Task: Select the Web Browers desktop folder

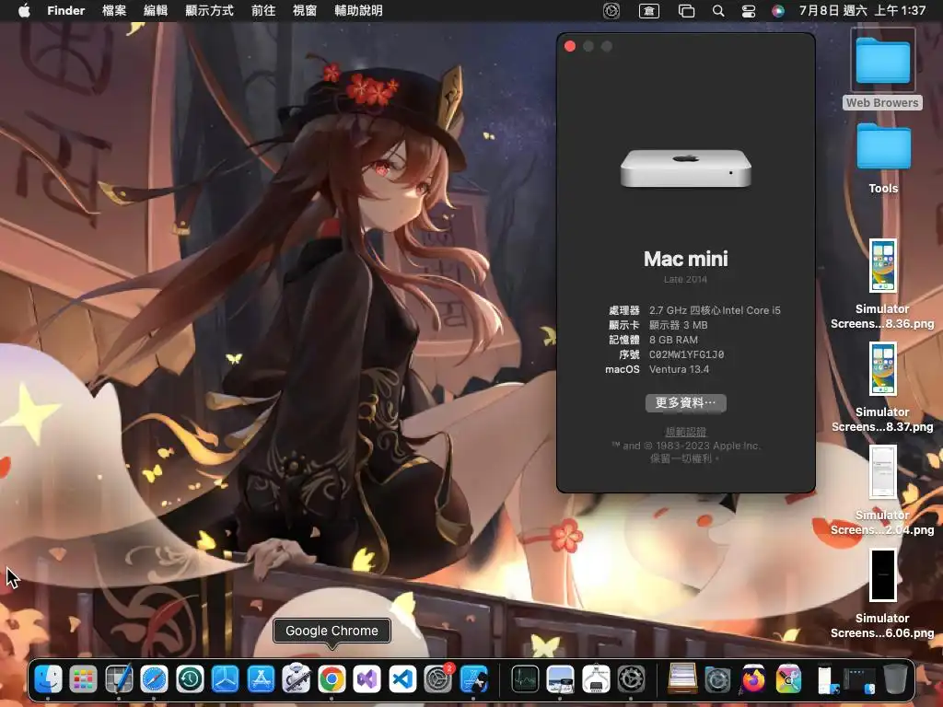Action: pyautogui.click(x=882, y=69)
